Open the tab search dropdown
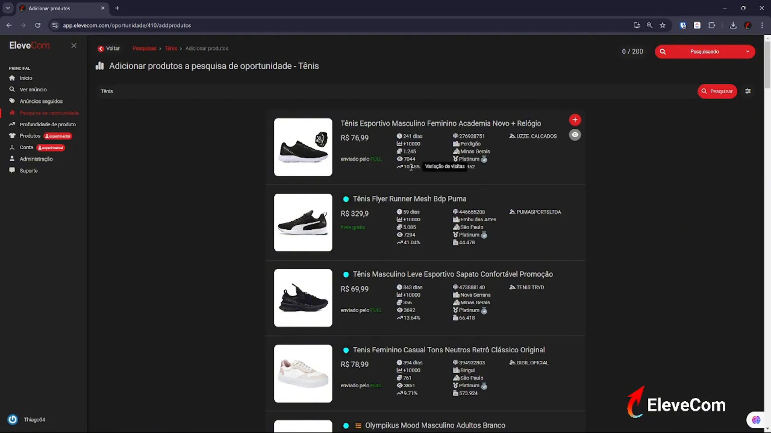This screenshot has width=771, height=433. coord(8,8)
